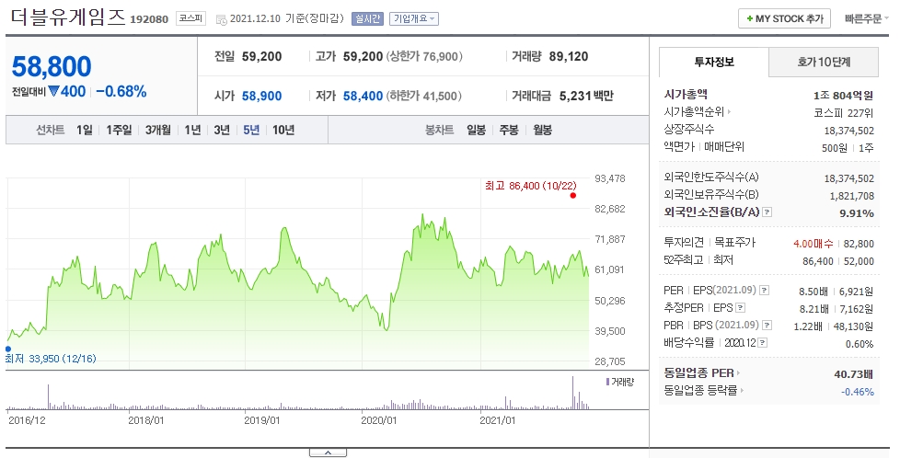
Task: Open help icon beside 추정PER EPS
Action: click(741, 308)
